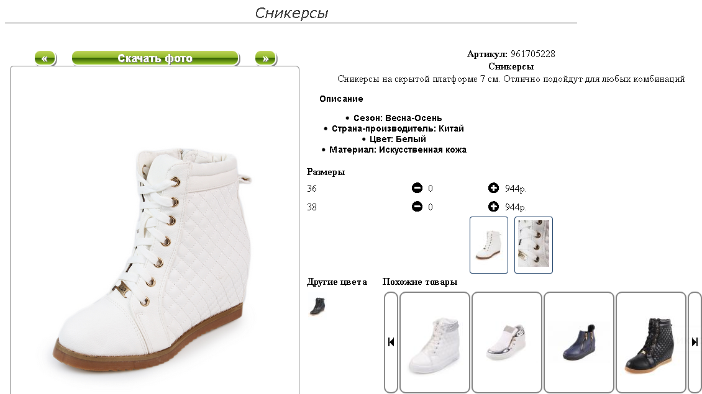This screenshot has height=394, width=702.
Task: Go to next photo with » button
Action: [x=265, y=58]
